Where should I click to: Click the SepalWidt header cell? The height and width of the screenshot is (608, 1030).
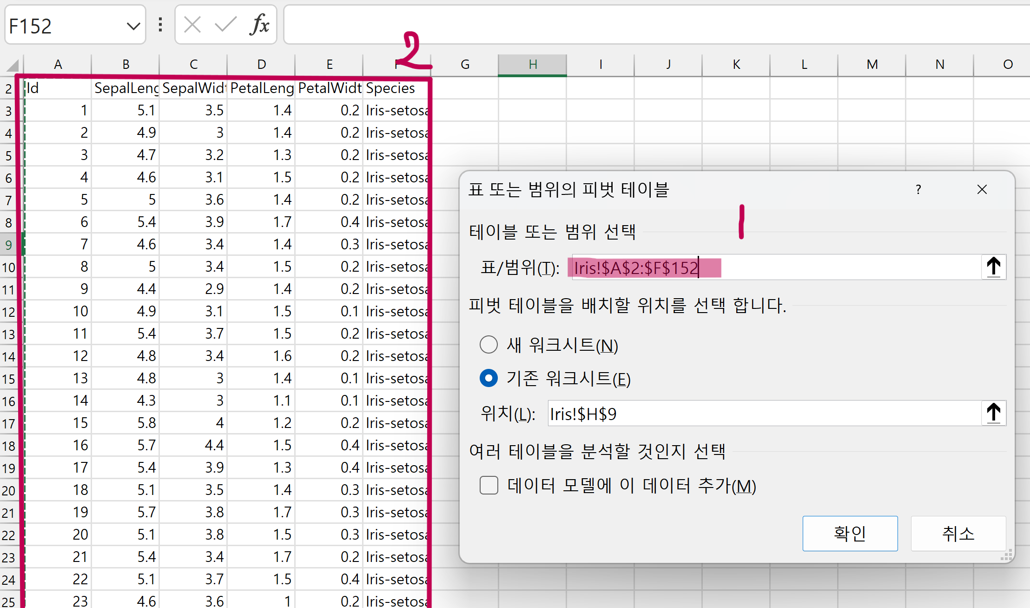pos(193,88)
